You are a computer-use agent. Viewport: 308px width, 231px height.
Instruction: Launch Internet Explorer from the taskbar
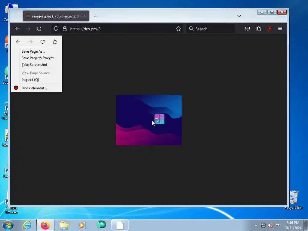click(x=27, y=225)
